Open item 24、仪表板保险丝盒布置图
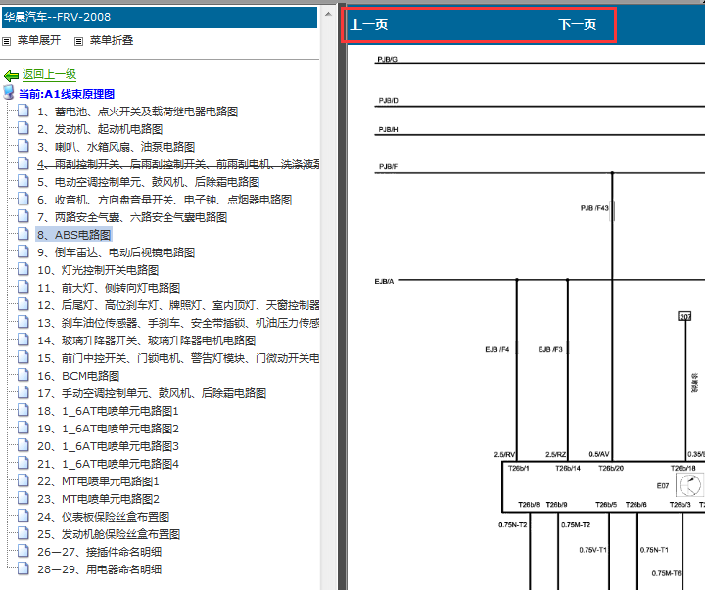This screenshot has width=705, height=590. point(104,517)
